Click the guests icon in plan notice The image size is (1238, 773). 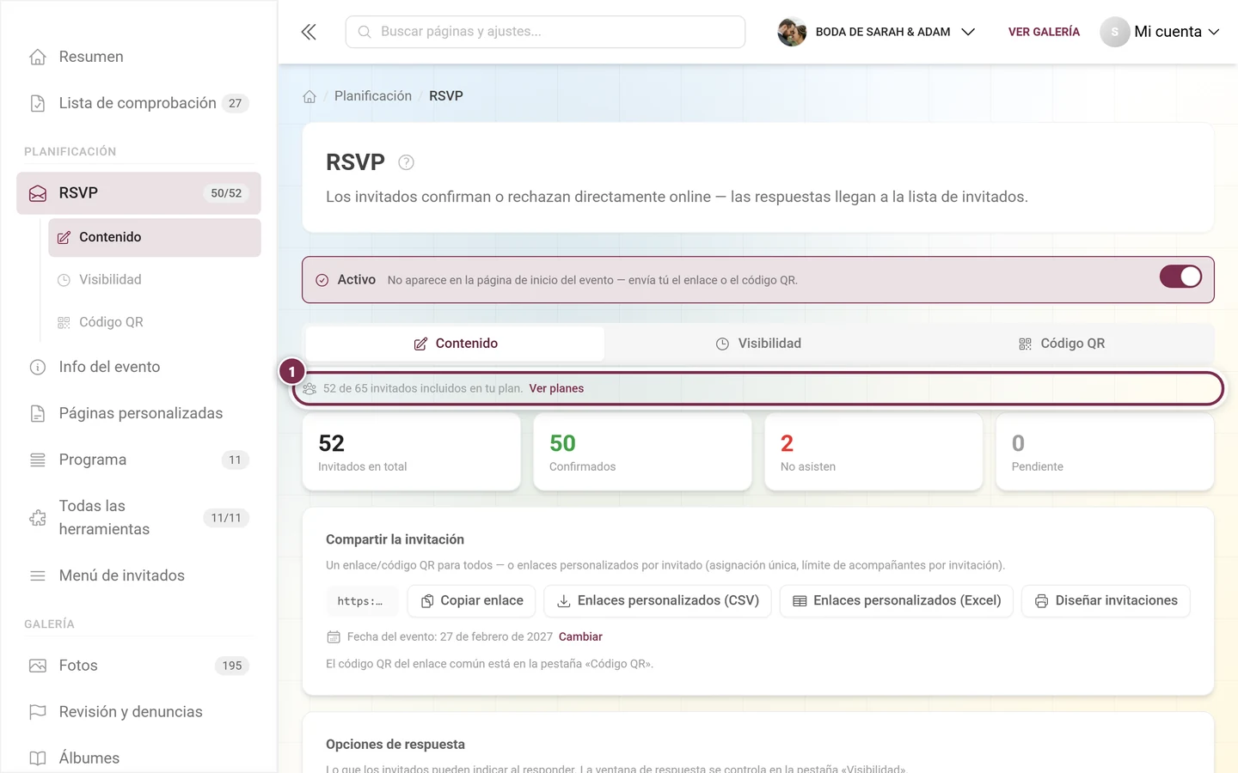pos(309,388)
